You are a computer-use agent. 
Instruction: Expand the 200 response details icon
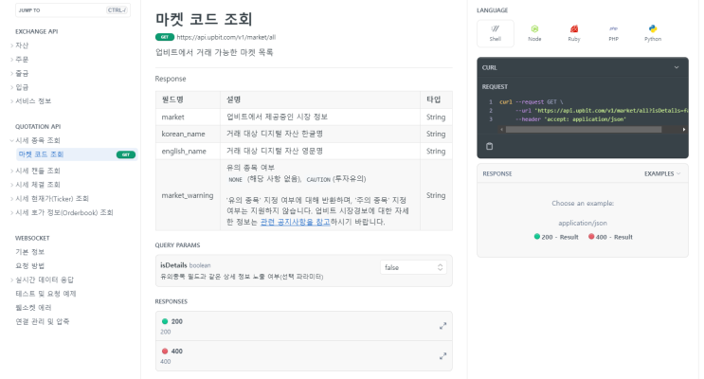click(442, 326)
